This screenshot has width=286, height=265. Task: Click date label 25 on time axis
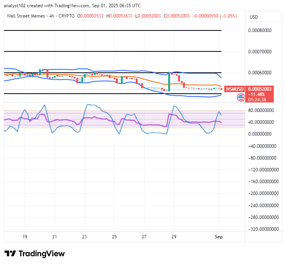point(114,237)
